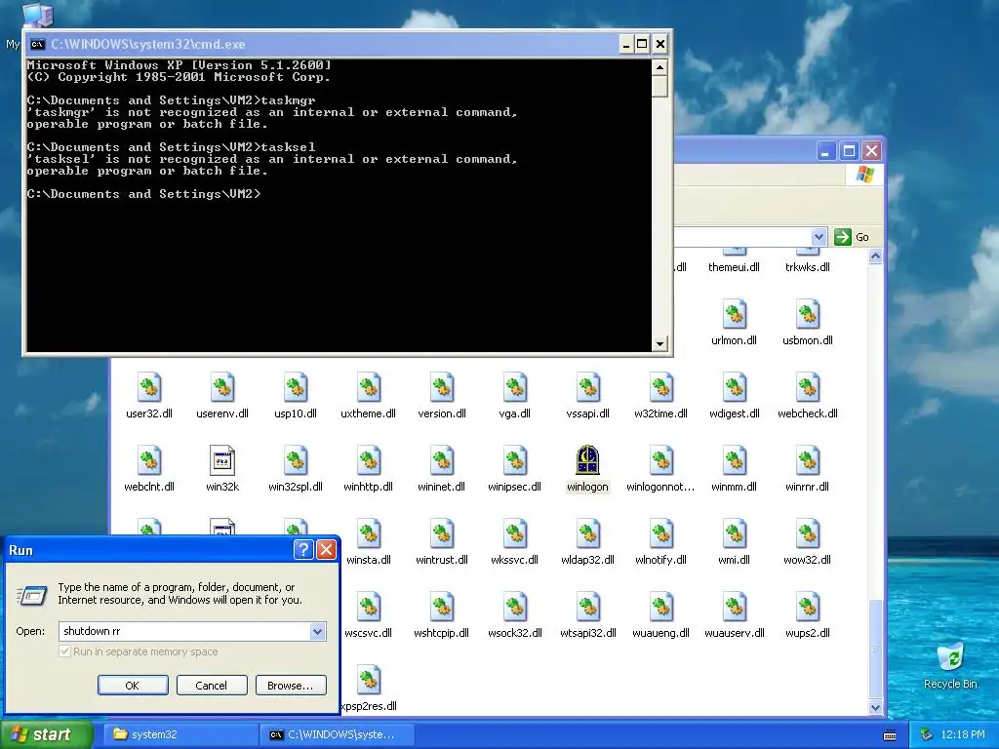The image size is (999, 749).
Task: Select the trkwks.dll file label
Action: click(x=807, y=267)
